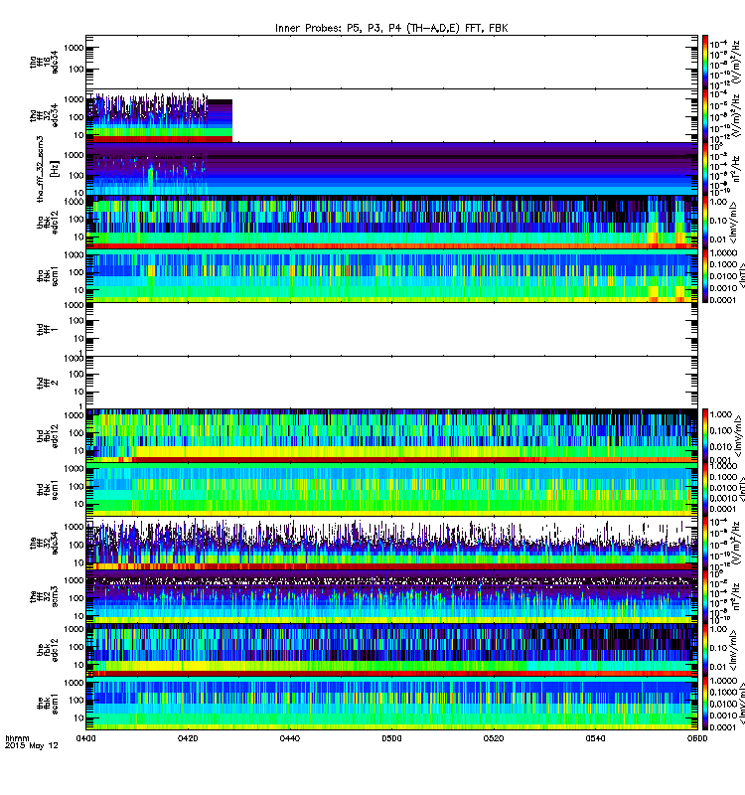
Task: Select the 'tha fbk scm1' panel label
Action: pyautogui.click(x=48, y=276)
